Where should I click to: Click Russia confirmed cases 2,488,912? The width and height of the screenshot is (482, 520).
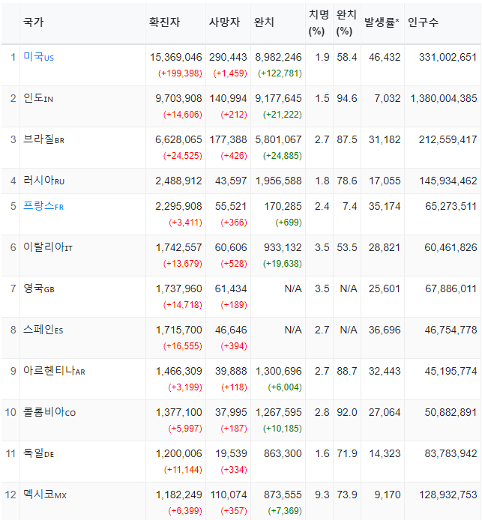179,181
